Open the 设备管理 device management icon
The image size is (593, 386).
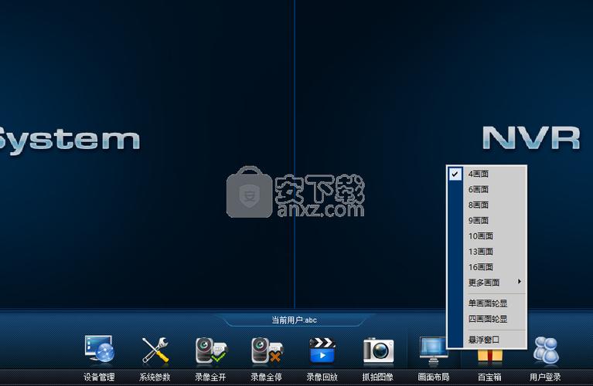(x=99, y=350)
